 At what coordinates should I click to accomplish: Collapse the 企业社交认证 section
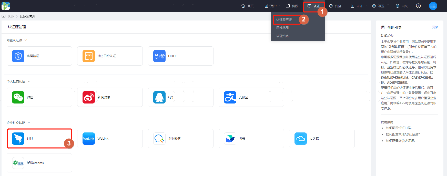click(x=29, y=122)
